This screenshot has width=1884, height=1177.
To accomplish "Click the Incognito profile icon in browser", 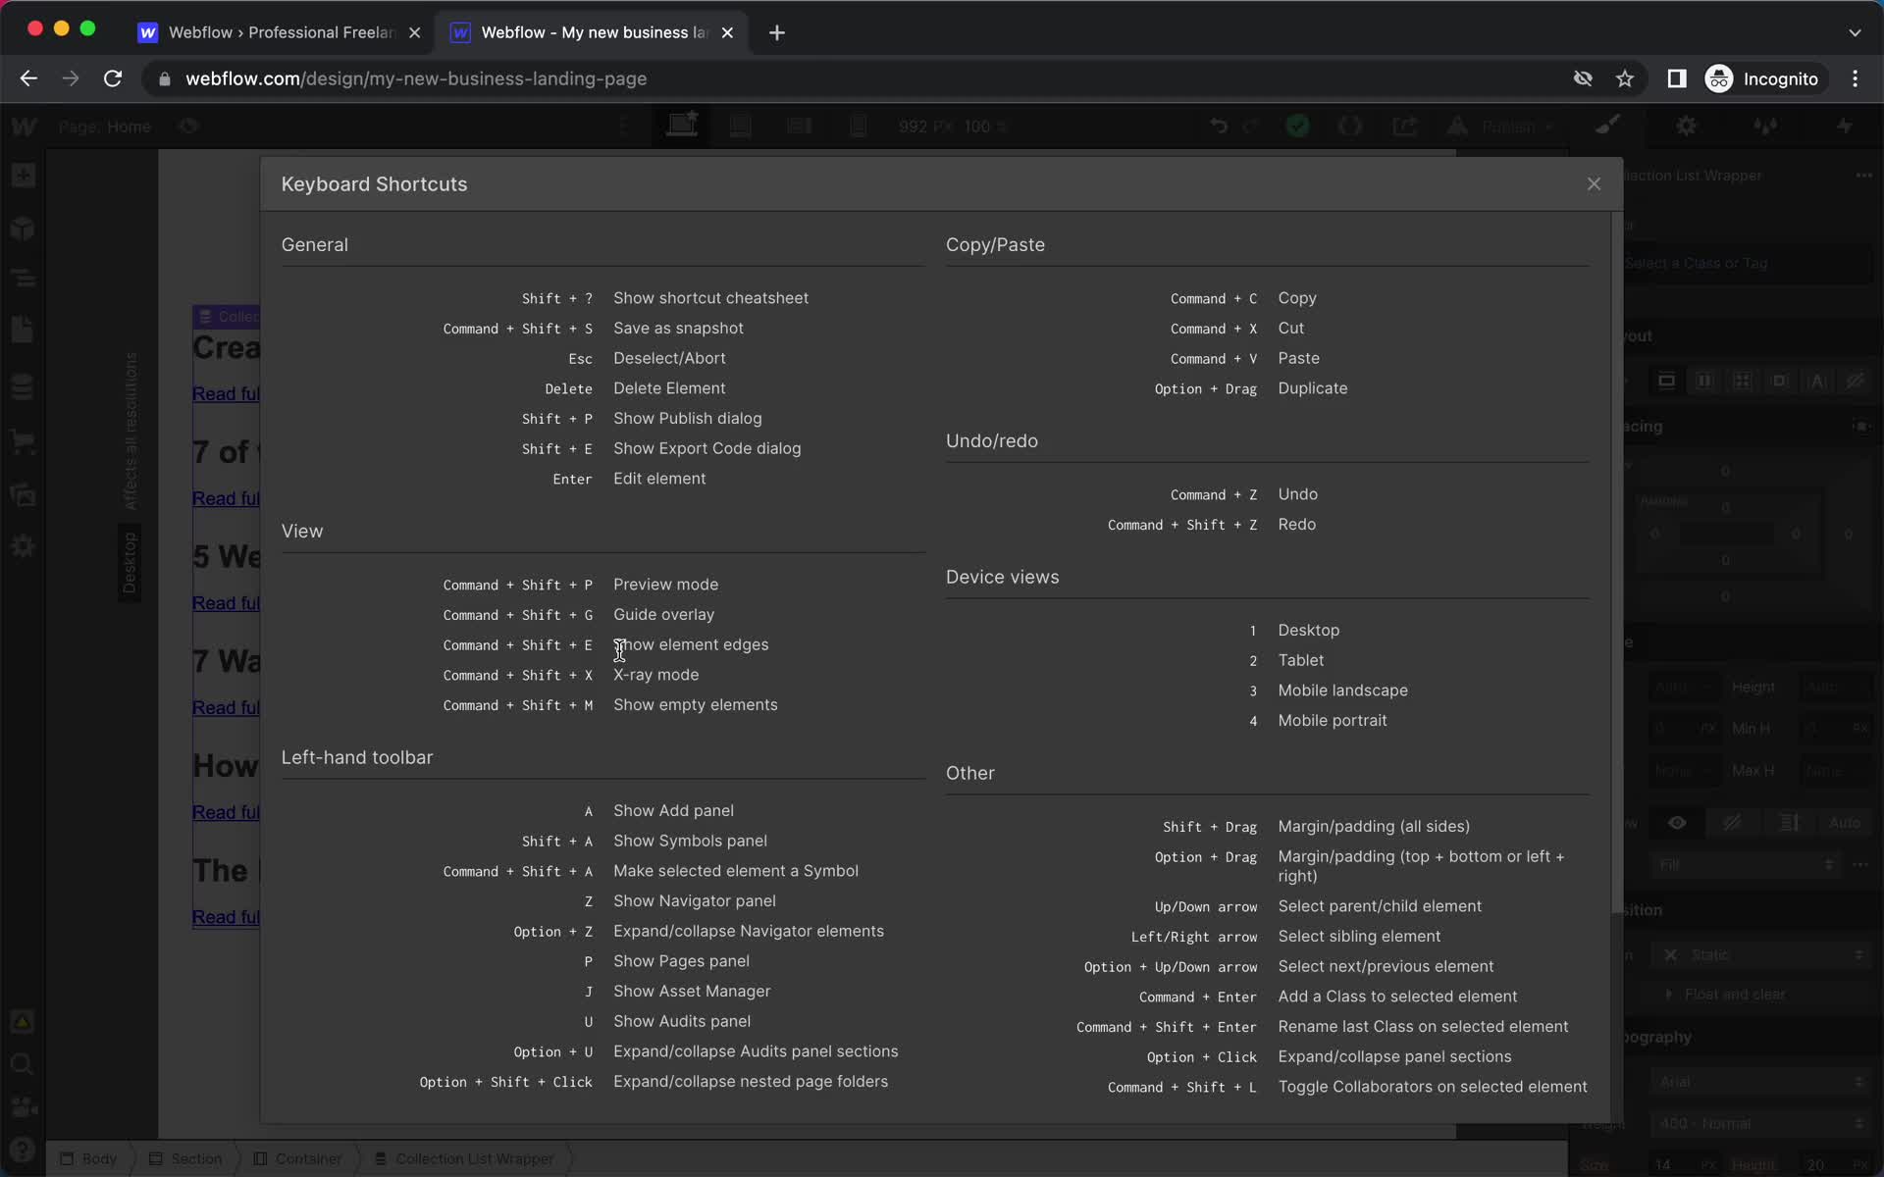I will pos(1717,78).
